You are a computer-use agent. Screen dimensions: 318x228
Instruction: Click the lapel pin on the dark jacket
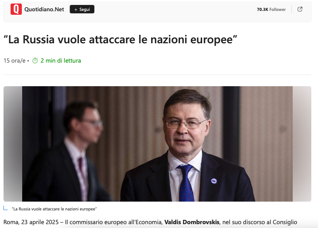214,181
